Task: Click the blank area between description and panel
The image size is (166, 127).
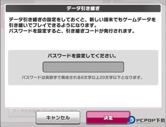Action: coord(83,42)
